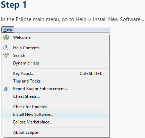Select About Eclipse
Viewport: 145px width, 138px height.
(55, 132)
